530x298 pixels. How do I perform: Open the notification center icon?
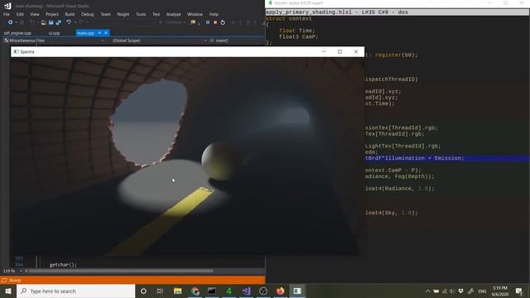coord(519,291)
